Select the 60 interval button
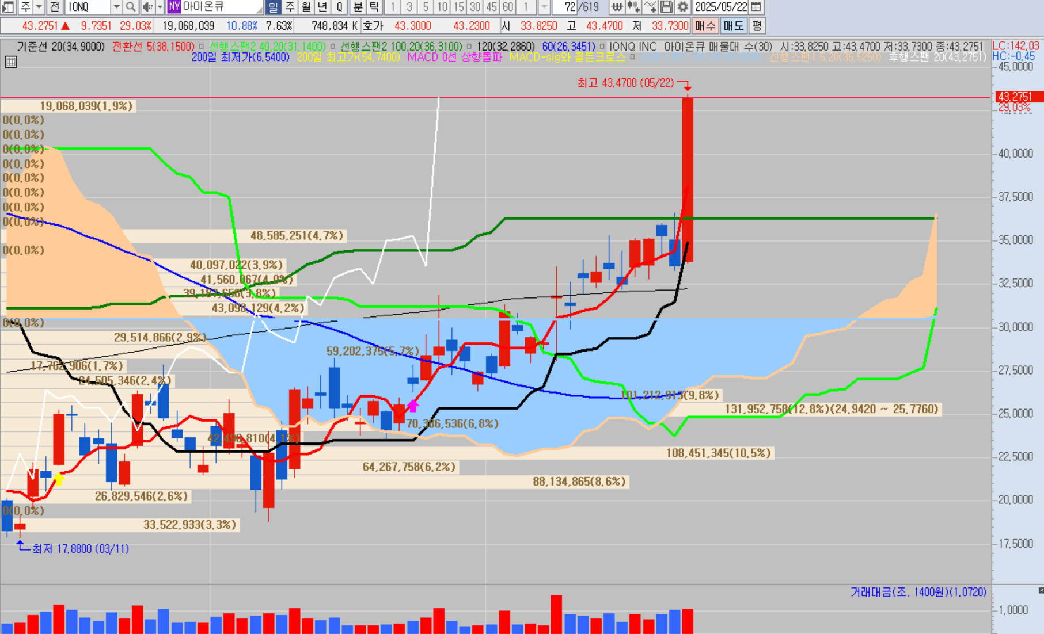This screenshot has height=634, width=1044. pyautogui.click(x=508, y=7)
